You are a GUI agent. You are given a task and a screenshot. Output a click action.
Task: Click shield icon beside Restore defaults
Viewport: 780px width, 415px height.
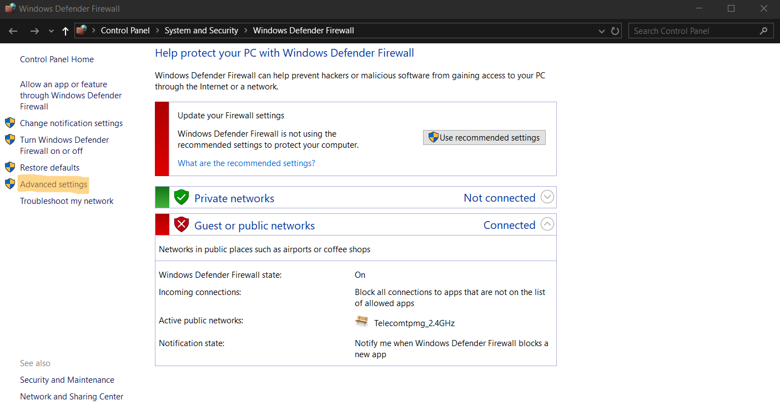coord(10,167)
